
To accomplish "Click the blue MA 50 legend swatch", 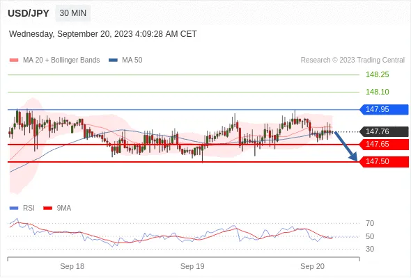I will [x=113, y=60].
